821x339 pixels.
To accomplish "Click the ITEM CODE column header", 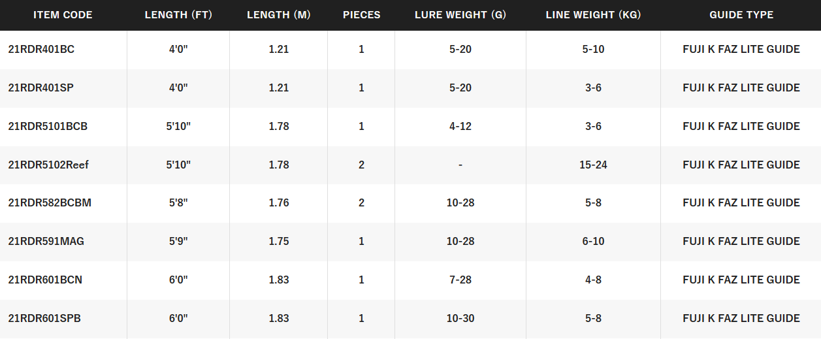I will (63, 15).
